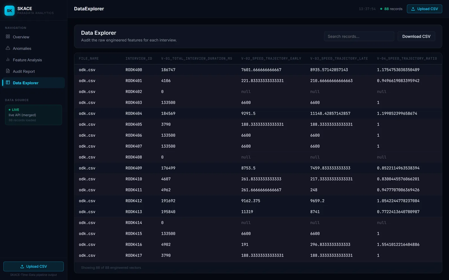This screenshot has height=280, width=449.
Task: Click upload icon in sidebar Upload CSV button
Action: (22, 267)
